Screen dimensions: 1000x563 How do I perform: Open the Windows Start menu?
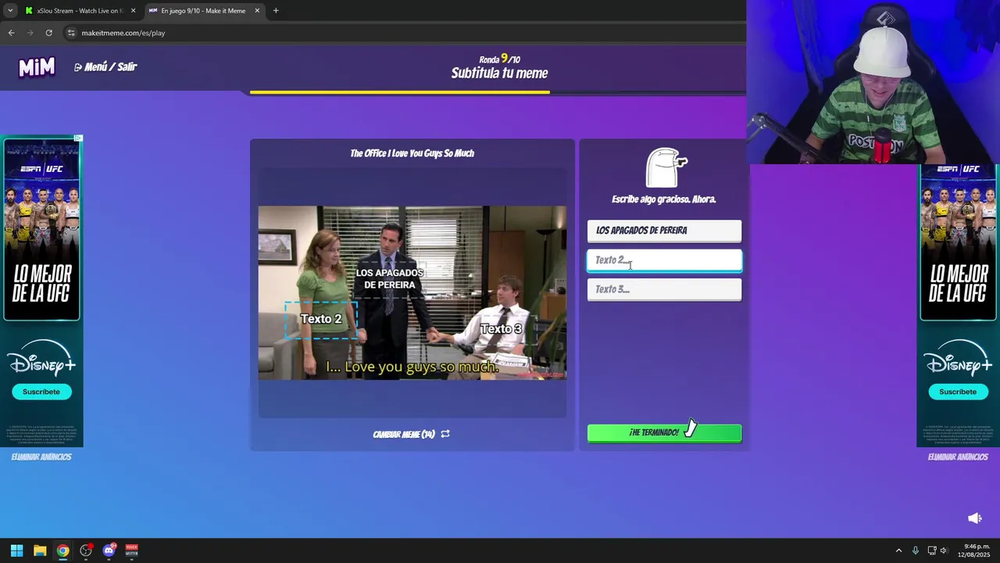click(16, 550)
